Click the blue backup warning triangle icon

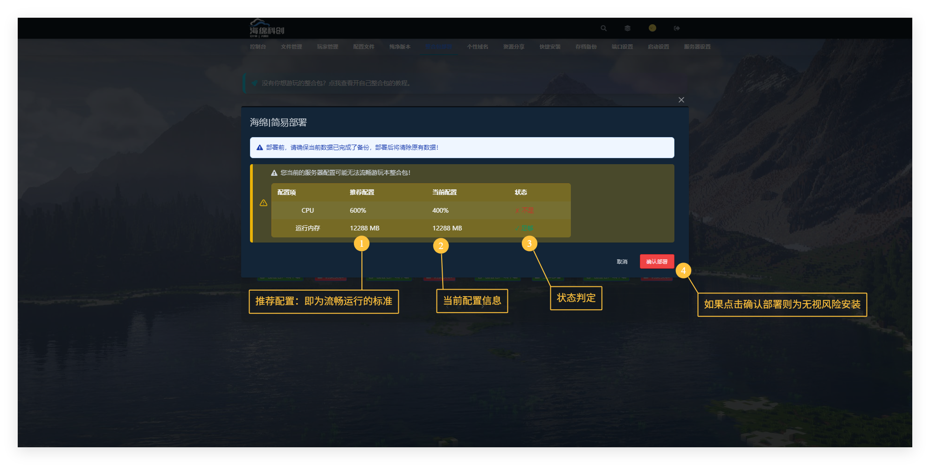click(260, 147)
